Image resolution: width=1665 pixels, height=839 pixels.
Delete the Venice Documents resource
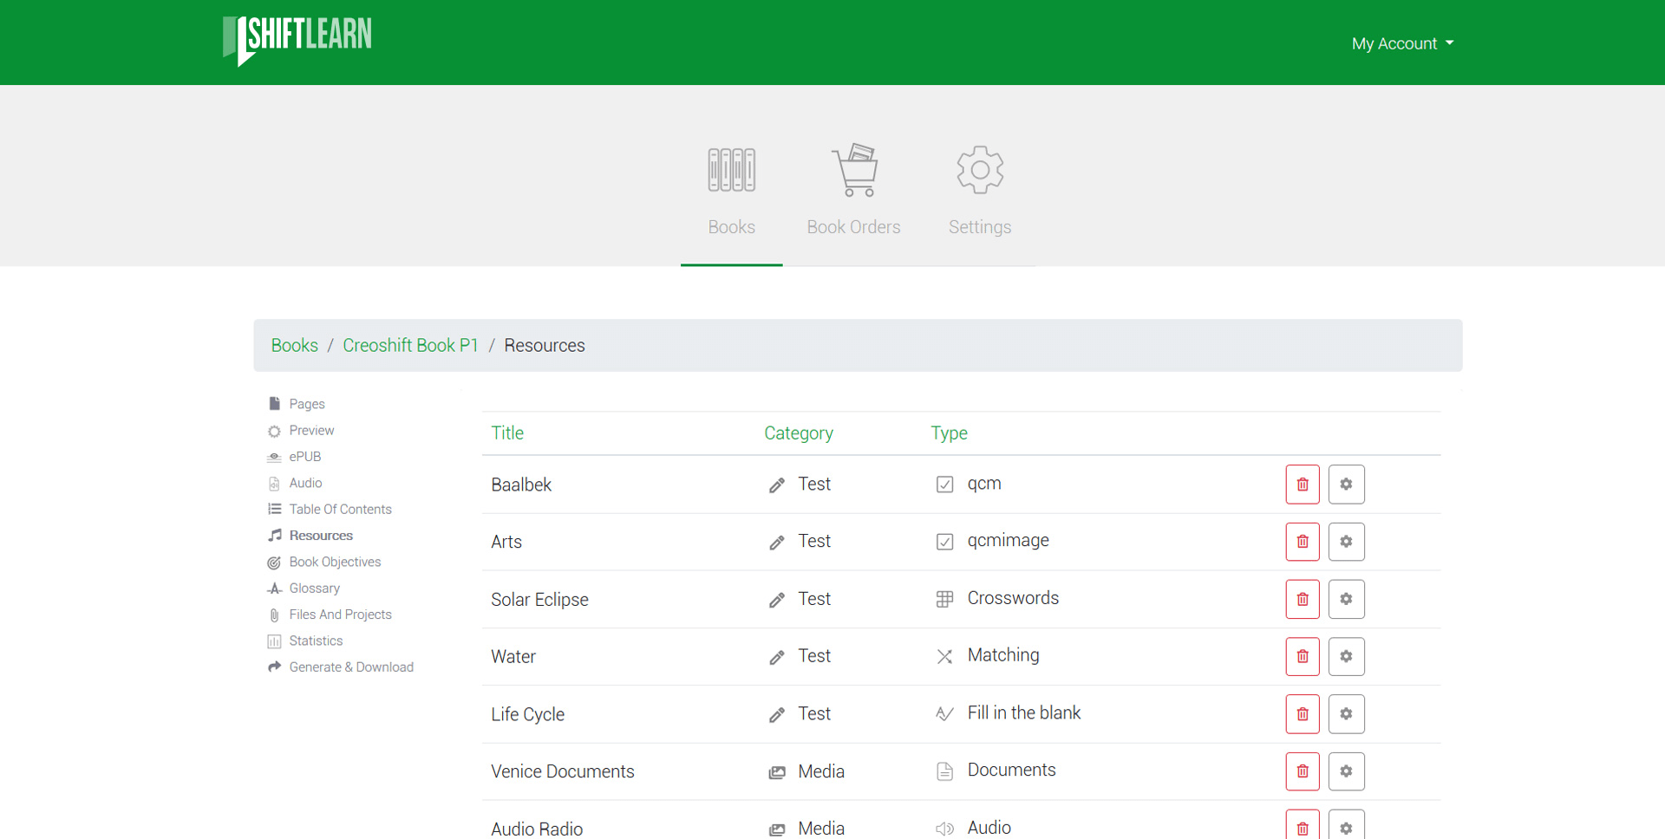[x=1303, y=771]
